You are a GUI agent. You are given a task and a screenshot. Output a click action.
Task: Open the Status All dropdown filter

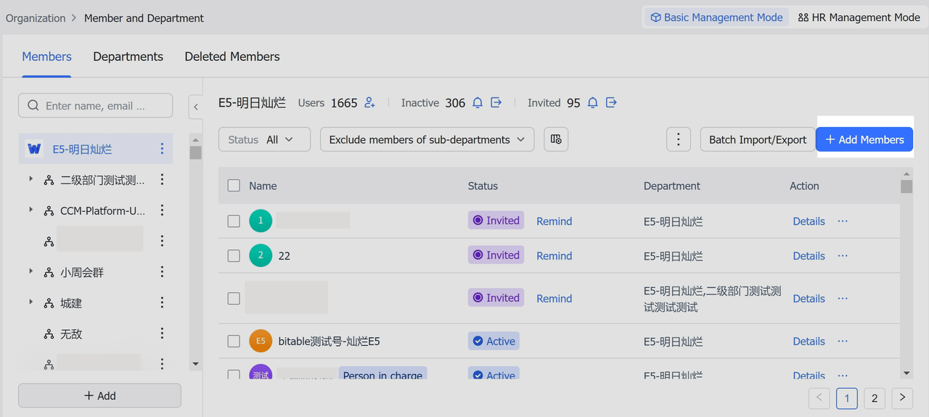point(264,140)
